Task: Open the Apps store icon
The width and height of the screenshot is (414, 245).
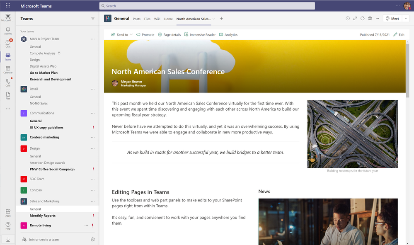Action: [x=8, y=213]
